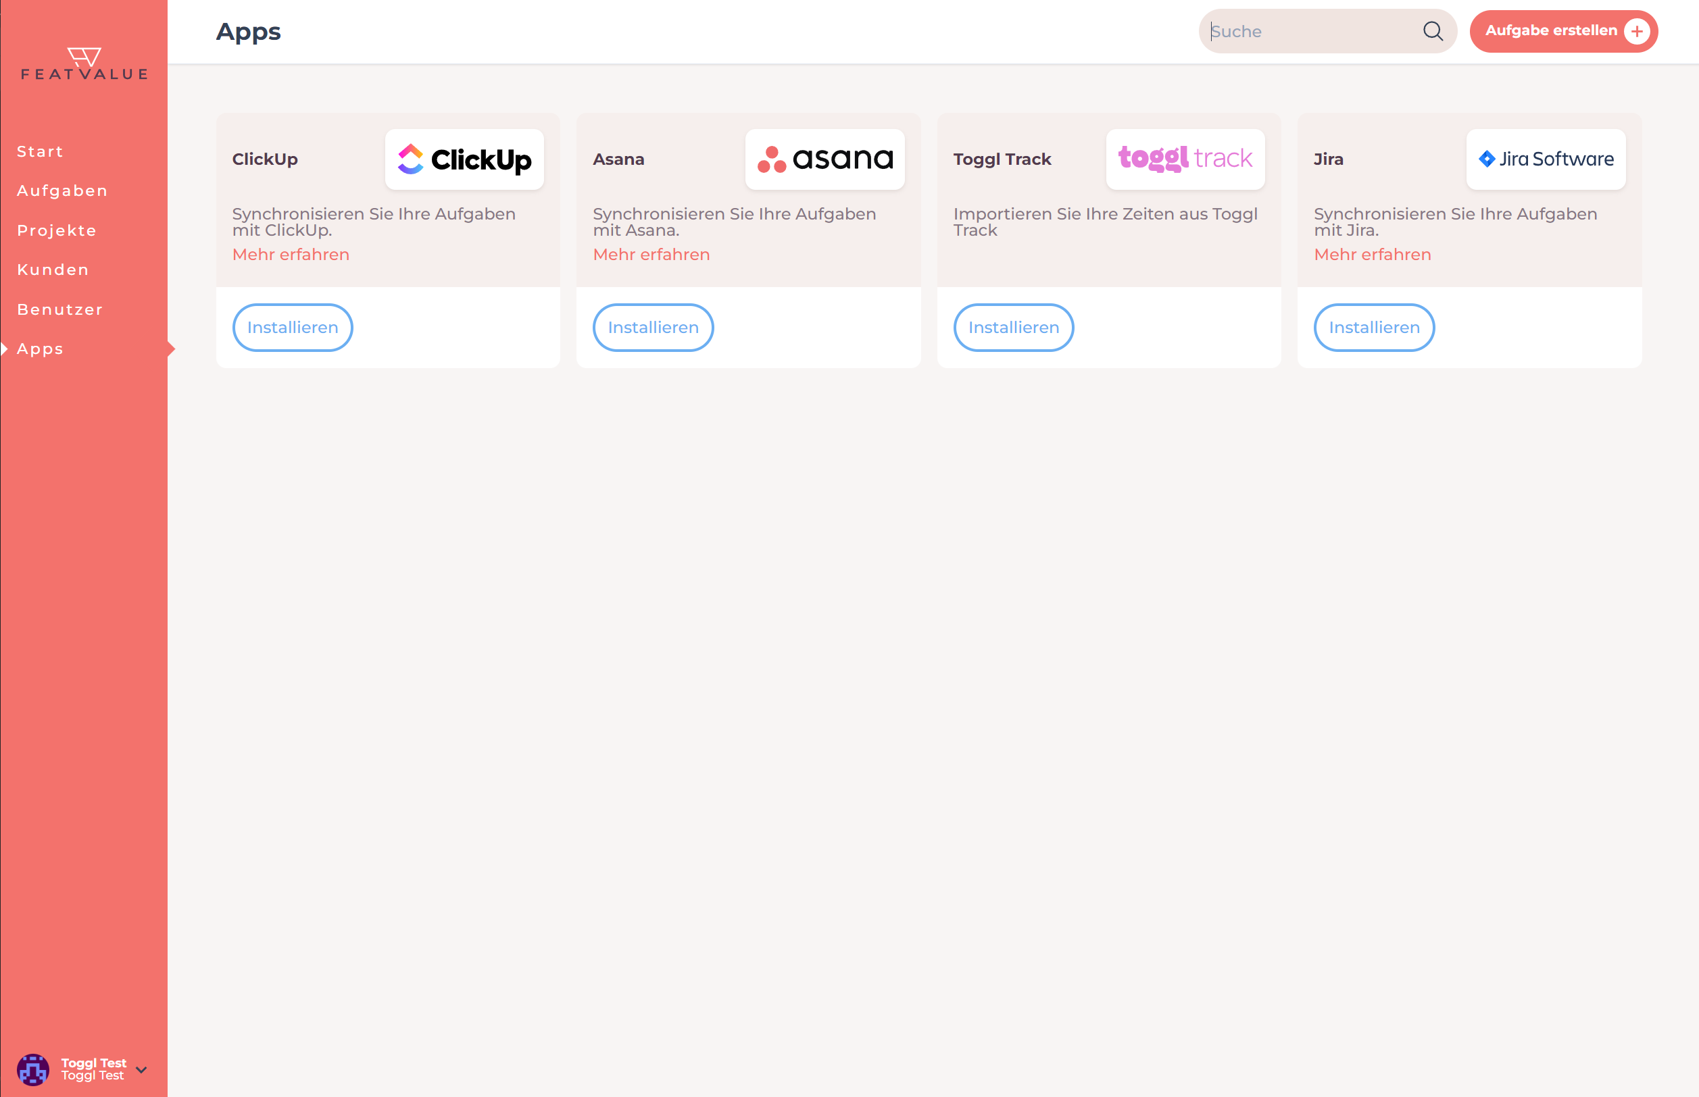Click Installieren button for Jira

click(x=1373, y=327)
